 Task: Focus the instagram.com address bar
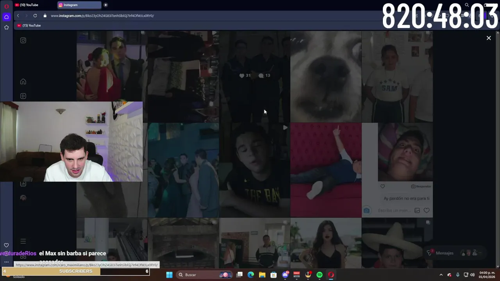(102, 16)
